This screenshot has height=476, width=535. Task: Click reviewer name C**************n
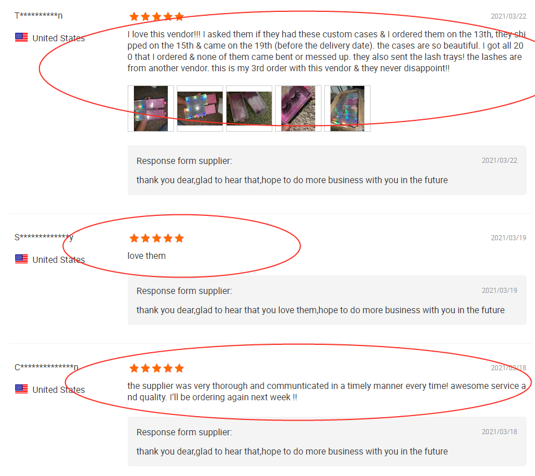[46, 367]
